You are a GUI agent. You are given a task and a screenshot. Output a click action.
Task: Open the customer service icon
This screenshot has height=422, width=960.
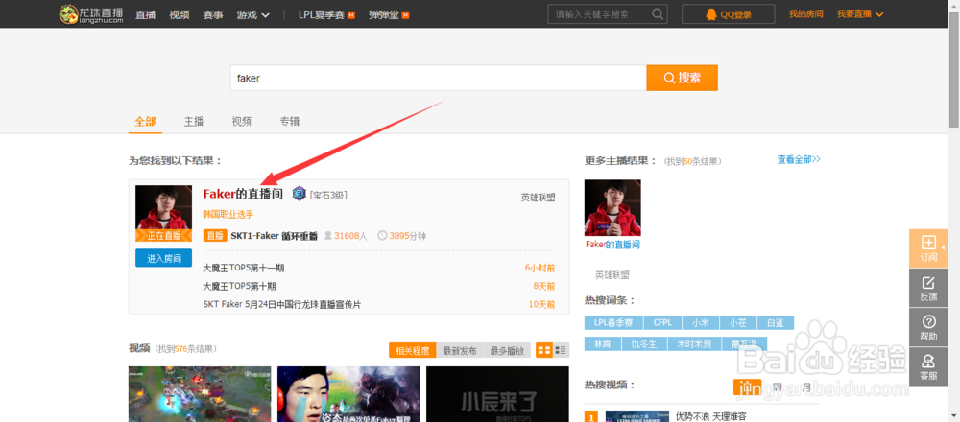928,362
